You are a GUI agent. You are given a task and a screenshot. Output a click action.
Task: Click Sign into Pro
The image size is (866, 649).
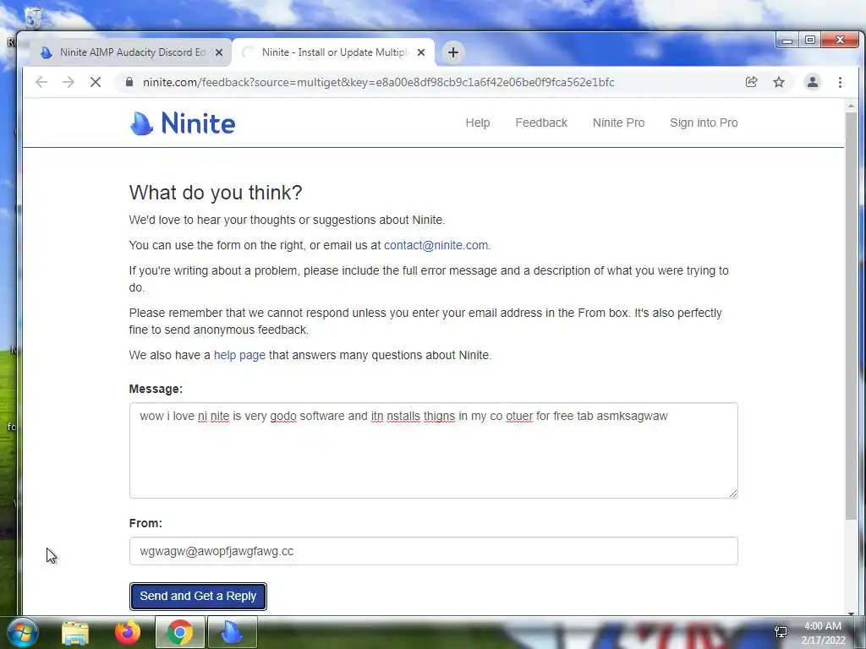click(704, 123)
